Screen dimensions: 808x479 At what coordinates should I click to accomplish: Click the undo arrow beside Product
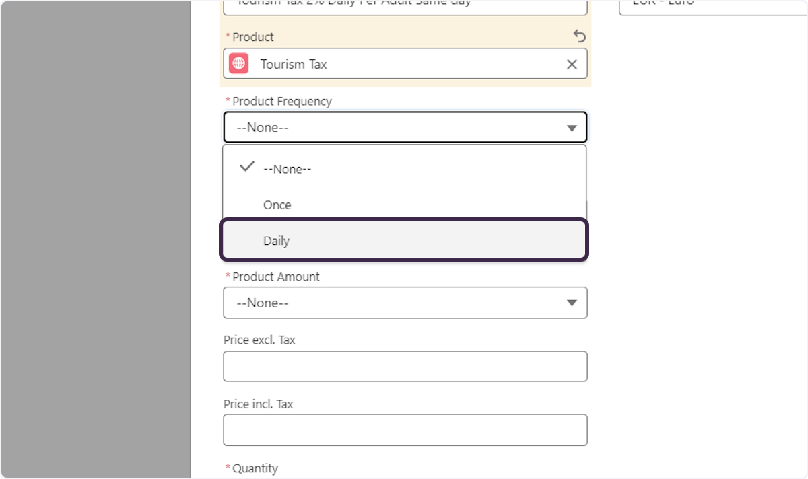[579, 36]
